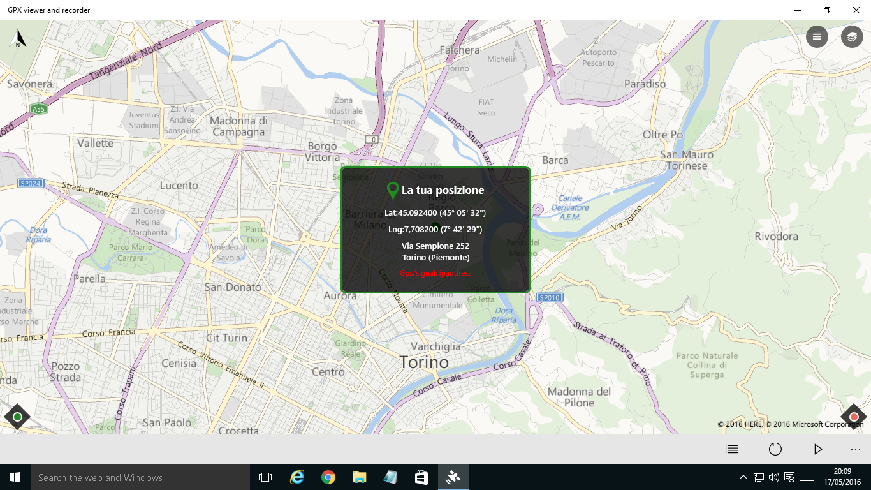This screenshot has width=871, height=490.
Task: Click the 'Madonna di Campagna' map label
Action: pos(238,126)
